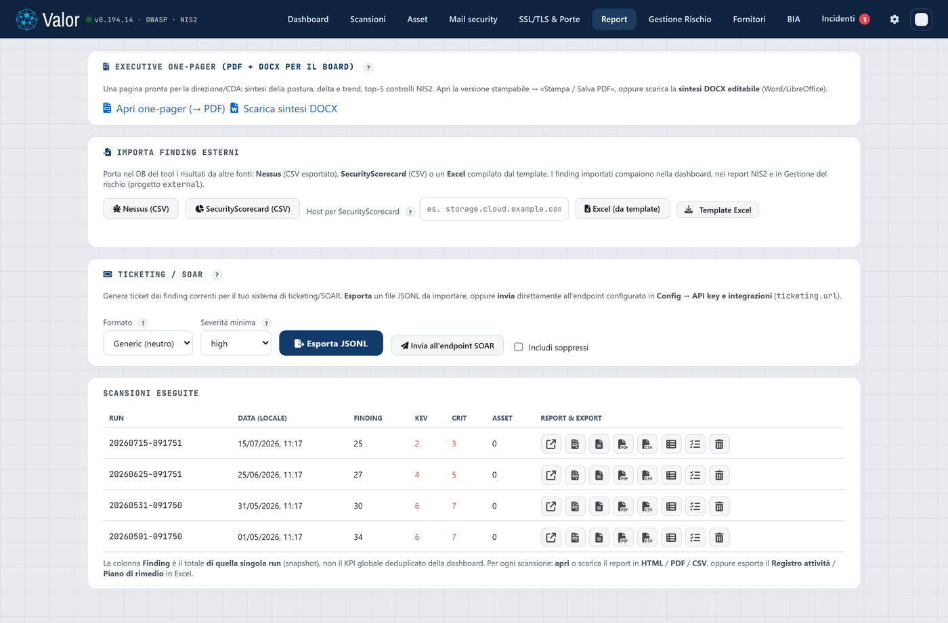948x623 pixels.
Task: Show help next to Severità minima label
Action: point(266,323)
